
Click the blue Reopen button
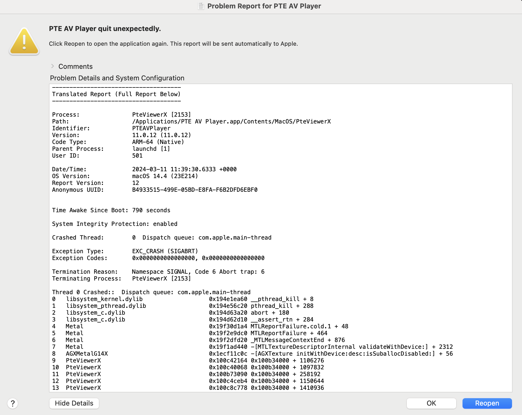click(x=487, y=403)
